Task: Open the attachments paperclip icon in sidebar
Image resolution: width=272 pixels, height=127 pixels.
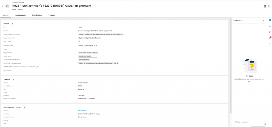Action: [270, 32]
